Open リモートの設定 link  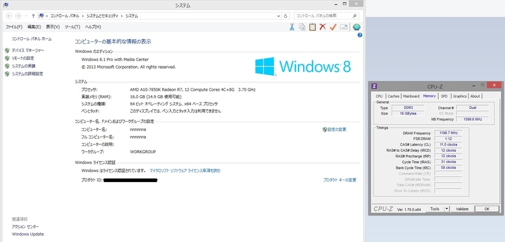(23, 58)
